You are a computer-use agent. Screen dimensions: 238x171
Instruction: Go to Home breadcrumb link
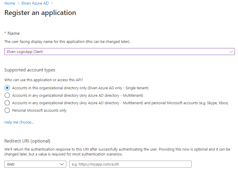tap(10, 3)
